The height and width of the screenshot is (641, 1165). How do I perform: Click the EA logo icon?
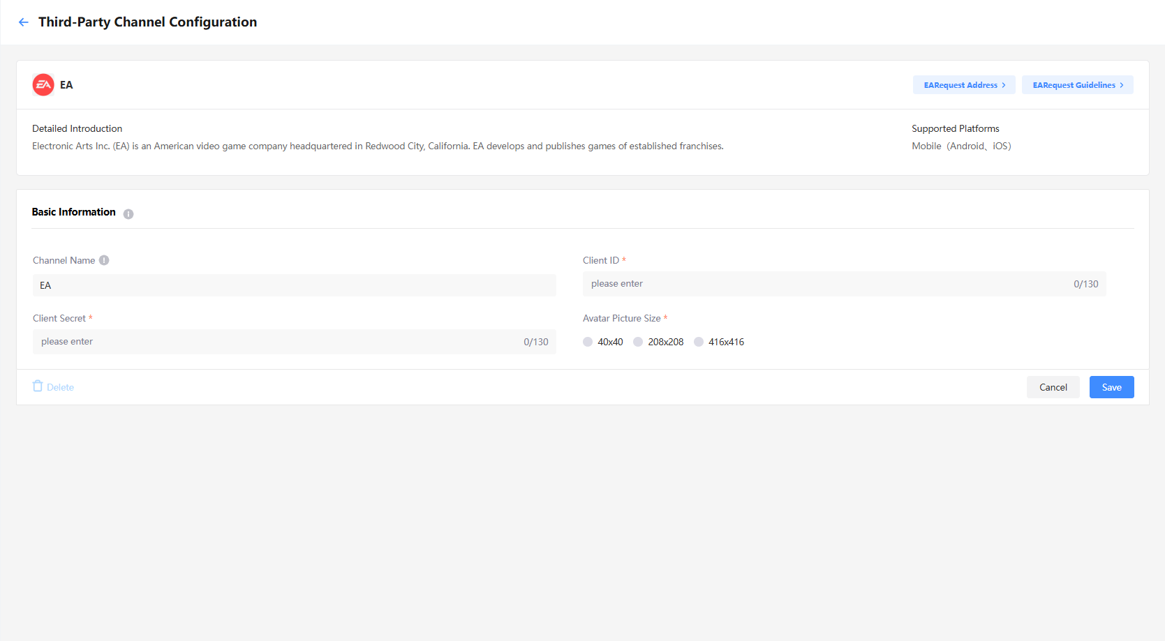click(x=43, y=85)
